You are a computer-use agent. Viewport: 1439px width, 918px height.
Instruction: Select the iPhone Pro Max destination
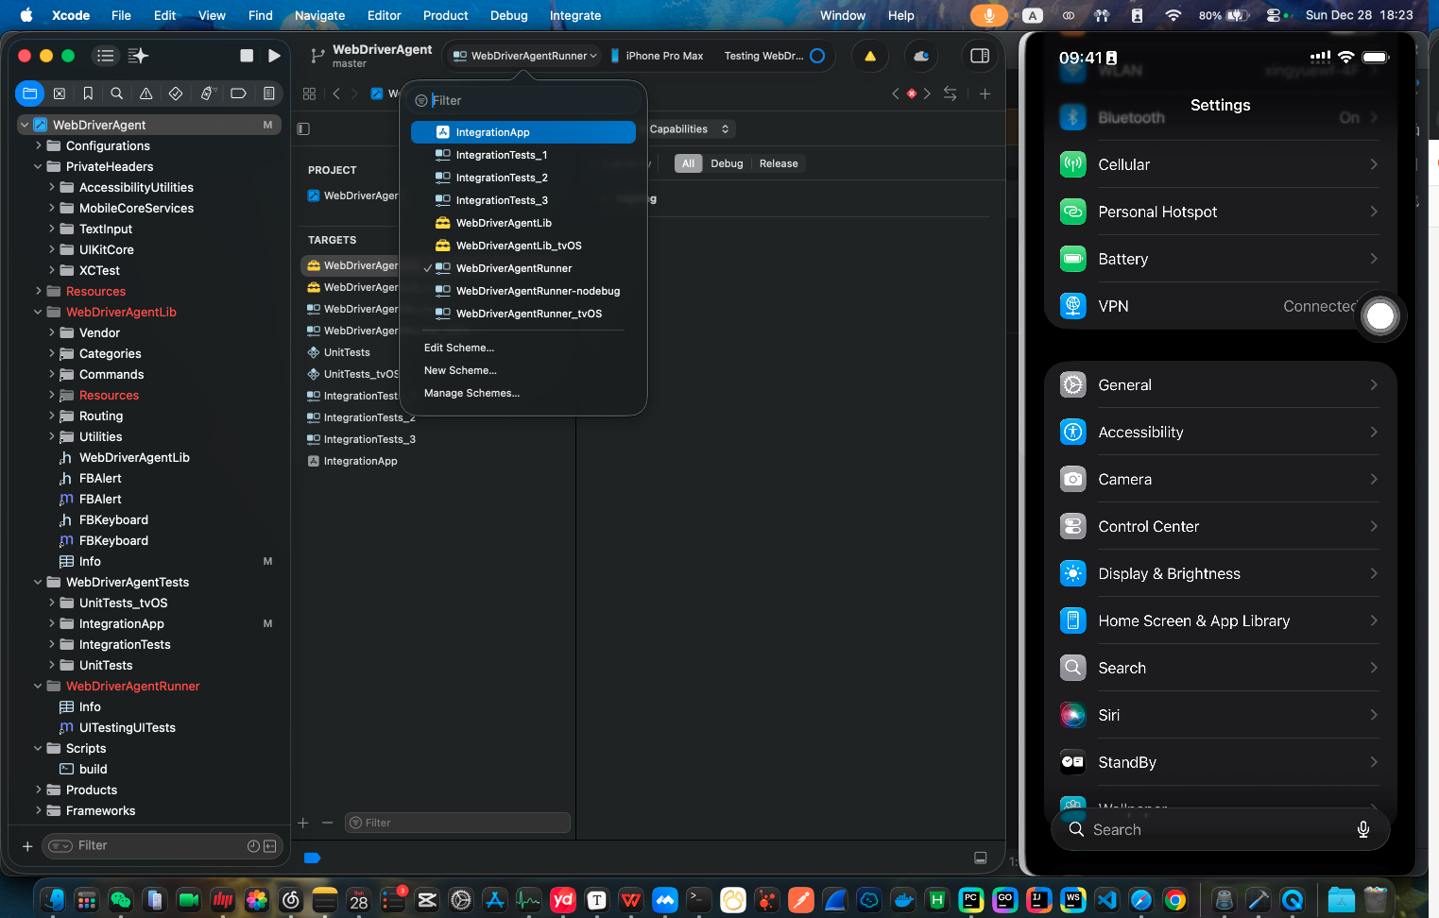pos(658,56)
